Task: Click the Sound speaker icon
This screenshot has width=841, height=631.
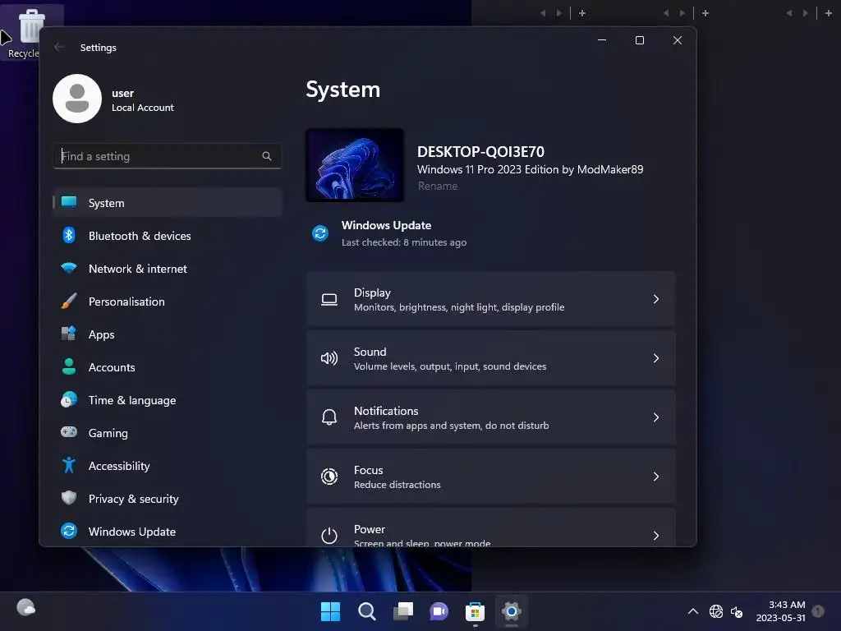Action: tap(329, 358)
